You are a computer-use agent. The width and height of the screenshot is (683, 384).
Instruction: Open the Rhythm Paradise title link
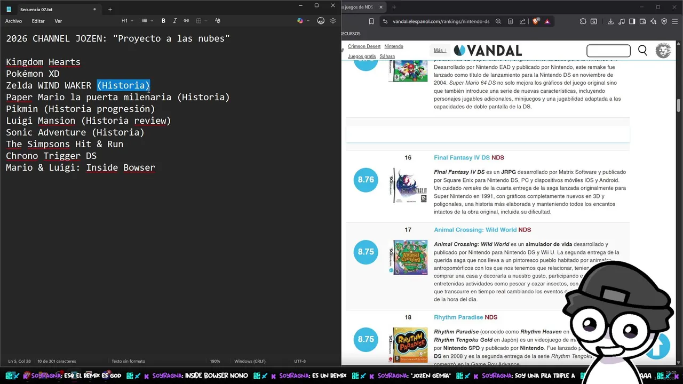coord(458,317)
